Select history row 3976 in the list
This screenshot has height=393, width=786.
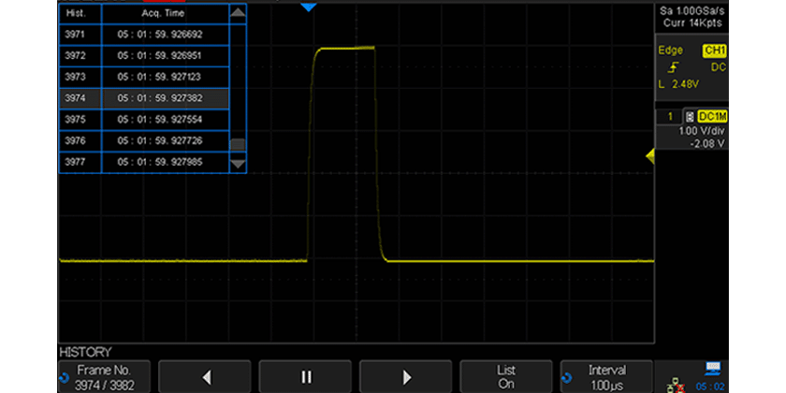tap(143, 140)
